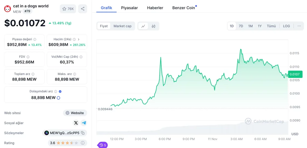
Task: Open the Telegram social link
Action: 84,123
